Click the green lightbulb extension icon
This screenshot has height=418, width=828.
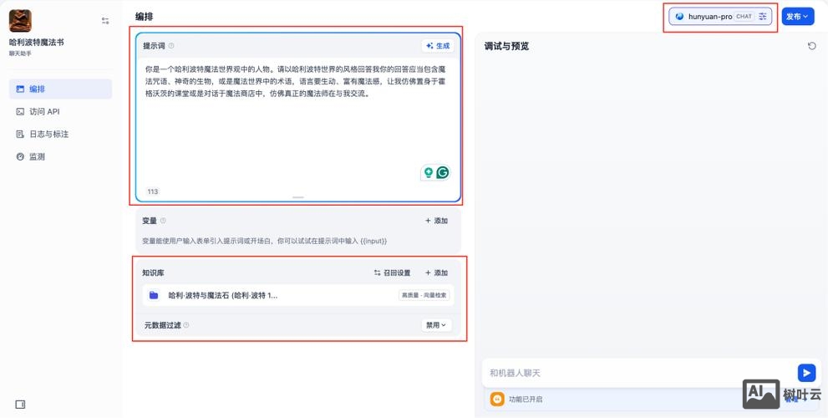click(x=429, y=172)
